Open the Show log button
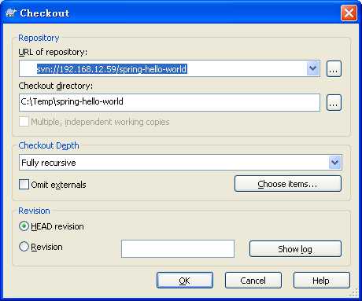 click(x=295, y=249)
